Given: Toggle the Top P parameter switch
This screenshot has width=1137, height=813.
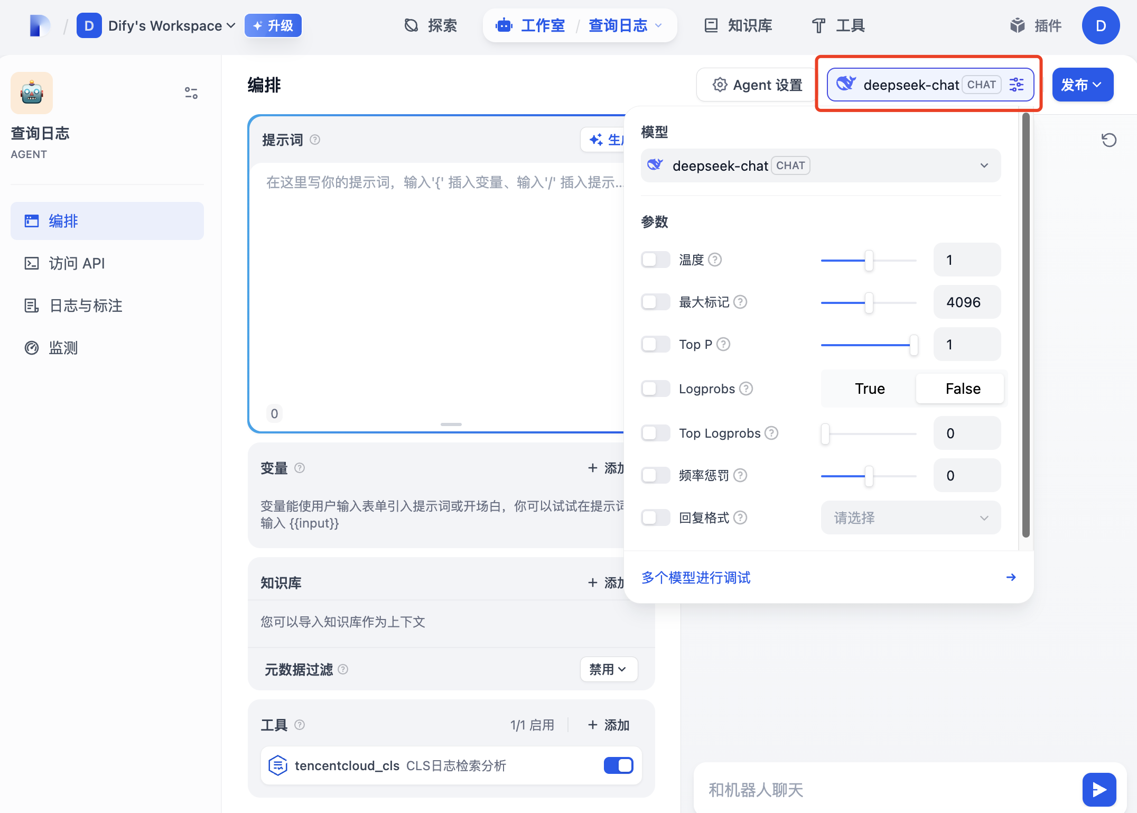Looking at the screenshot, I should tap(655, 344).
